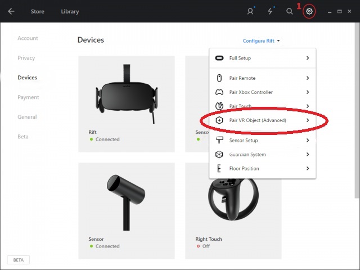Click the Devices page heading
Image resolution: width=360 pixels, height=270 pixels.
(91, 40)
